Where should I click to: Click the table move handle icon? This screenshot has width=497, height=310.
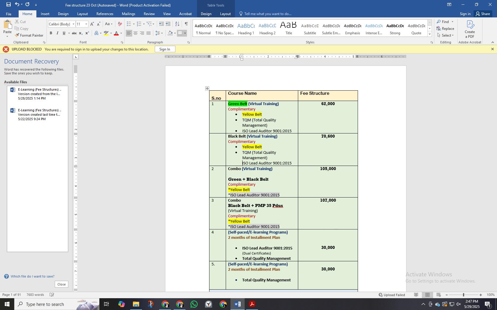[x=207, y=88]
